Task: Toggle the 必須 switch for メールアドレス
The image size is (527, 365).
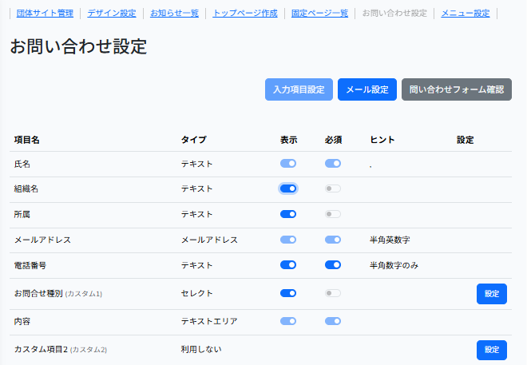Action: [x=333, y=240]
